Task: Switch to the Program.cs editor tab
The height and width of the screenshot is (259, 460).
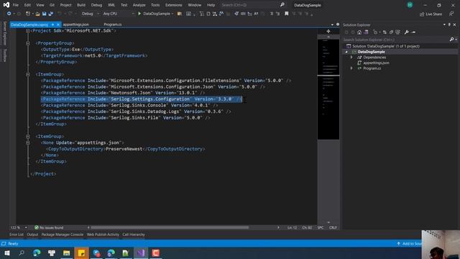Action: [x=113, y=24]
